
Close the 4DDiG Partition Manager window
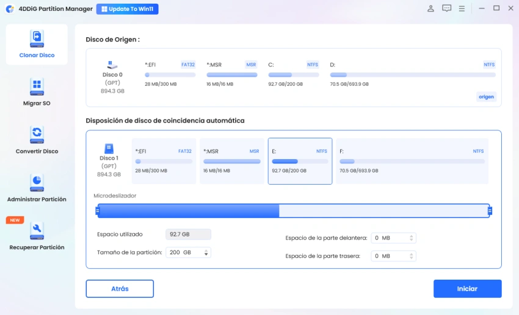(510, 9)
